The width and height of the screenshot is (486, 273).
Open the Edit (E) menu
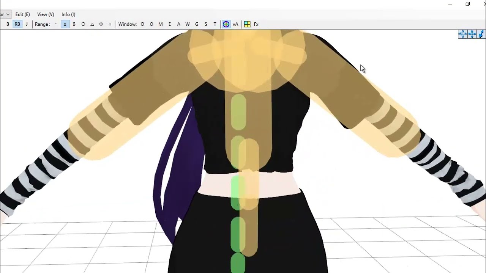[x=23, y=14]
